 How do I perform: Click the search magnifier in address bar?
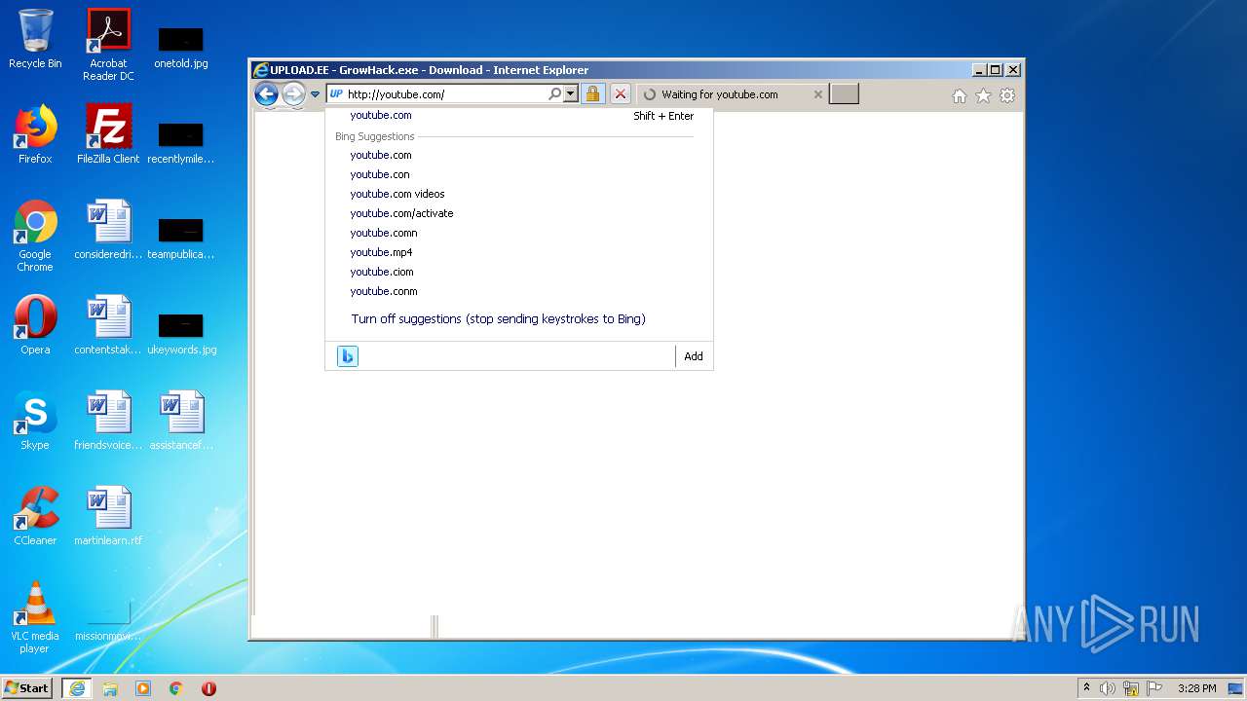coord(555,94)
